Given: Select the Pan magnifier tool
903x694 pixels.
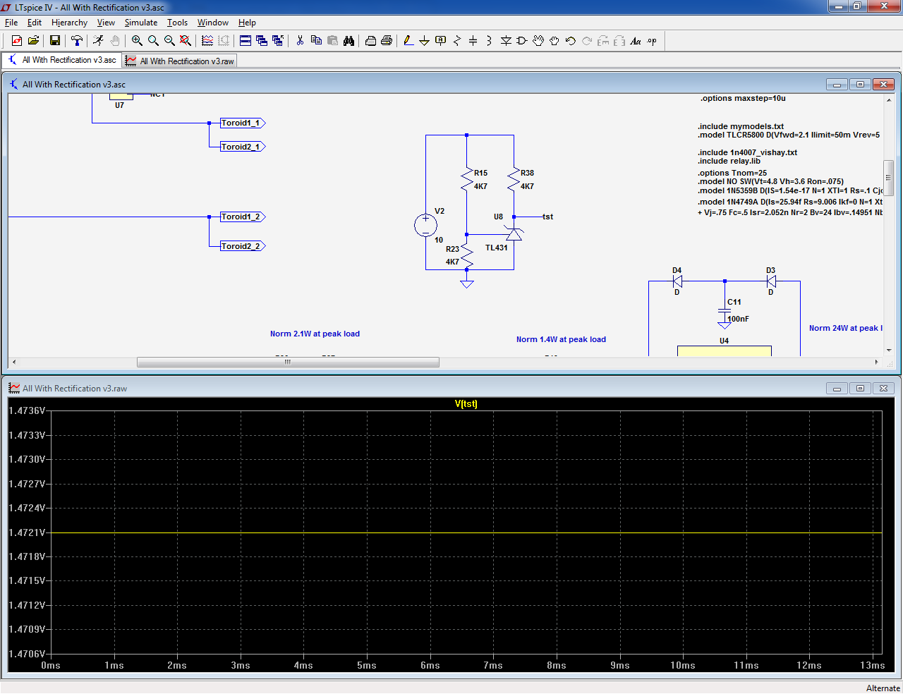Looking at the screenshot, I should [x=153, y=41].
